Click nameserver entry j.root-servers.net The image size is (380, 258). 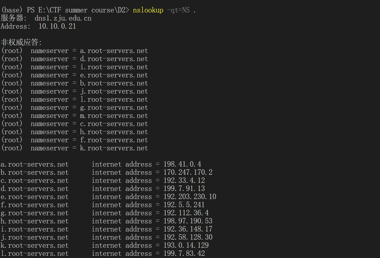pyautogui.click(x=114, y=91)
